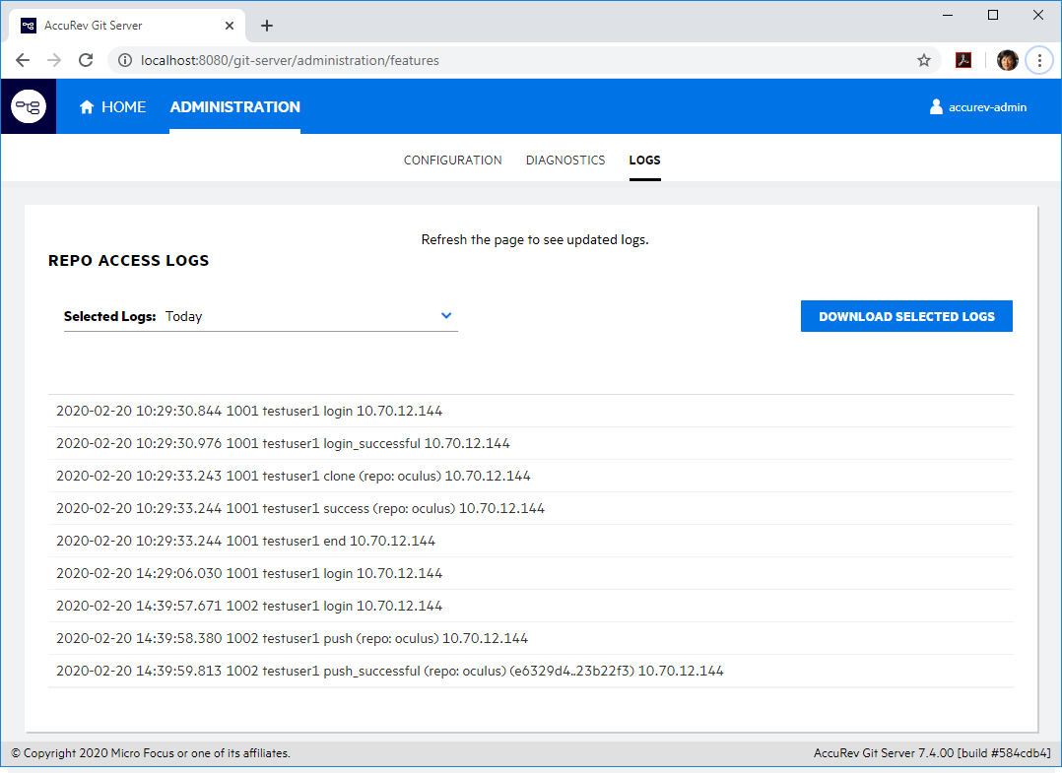The width and height of the screenshot is (1062, 773).
Task: Open a new browser tab
Action: coord(267,26)
